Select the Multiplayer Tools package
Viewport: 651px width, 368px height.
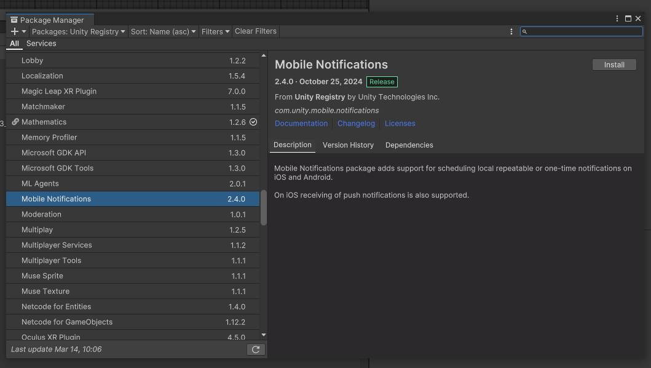point(133,261)
